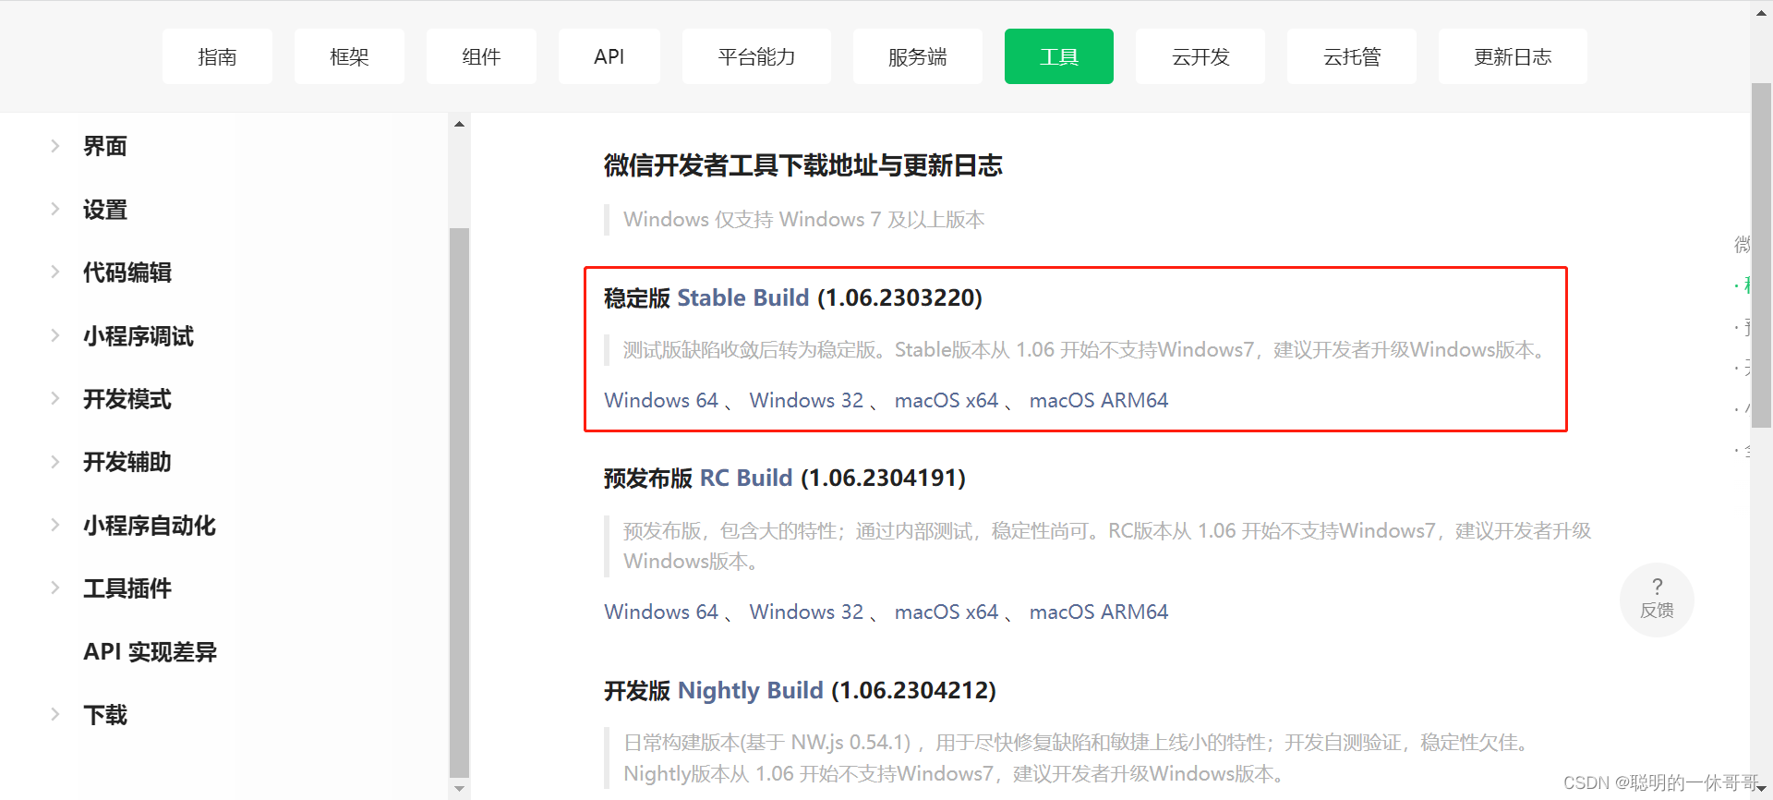1773x800 pixels.
Task: Open the 开发辅助 sidebar item
Action: point(127,462)
